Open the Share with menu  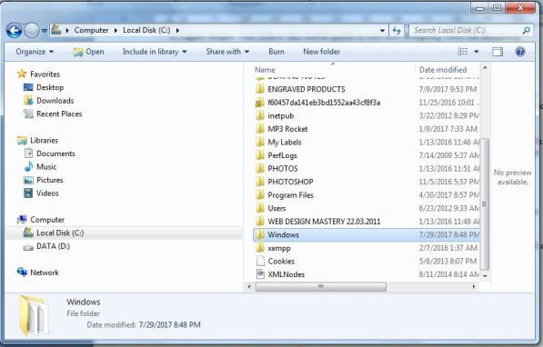point(227,52)
